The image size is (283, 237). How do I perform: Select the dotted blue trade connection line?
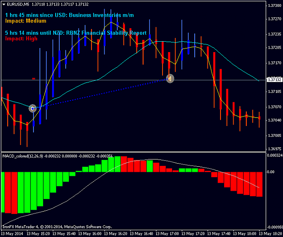click(101, 93)
